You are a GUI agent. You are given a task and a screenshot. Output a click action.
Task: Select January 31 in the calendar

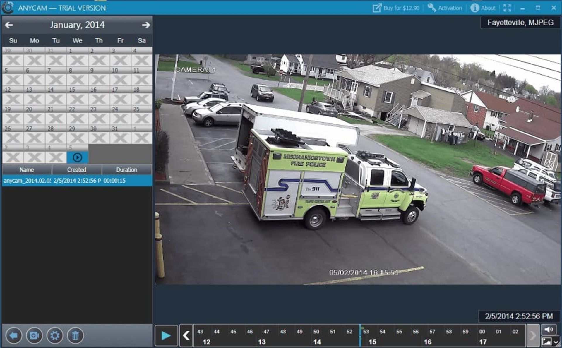120,135
